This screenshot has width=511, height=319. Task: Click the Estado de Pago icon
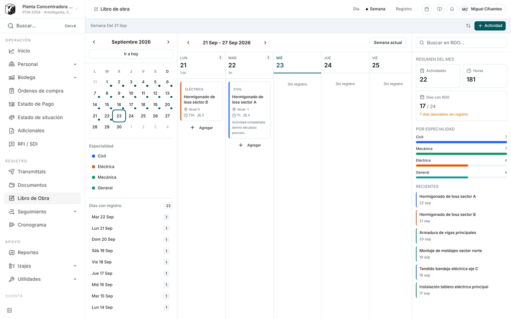pyautogui.click(x=11, y=104)
